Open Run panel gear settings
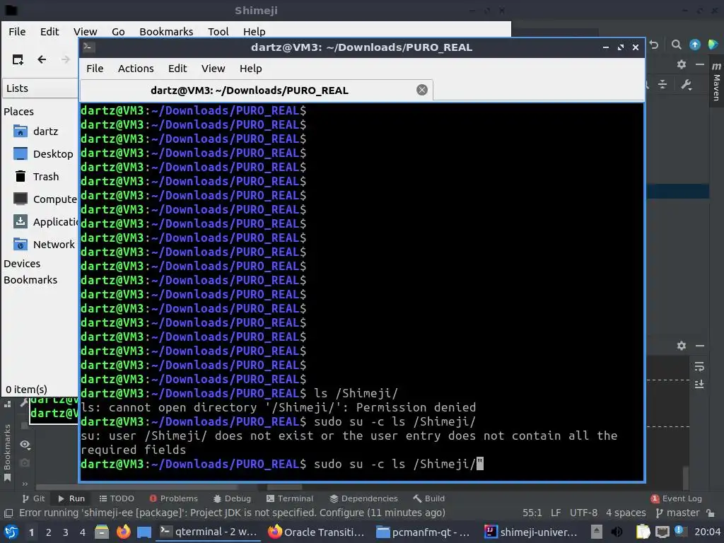724x543 pixels. point(682,346)
